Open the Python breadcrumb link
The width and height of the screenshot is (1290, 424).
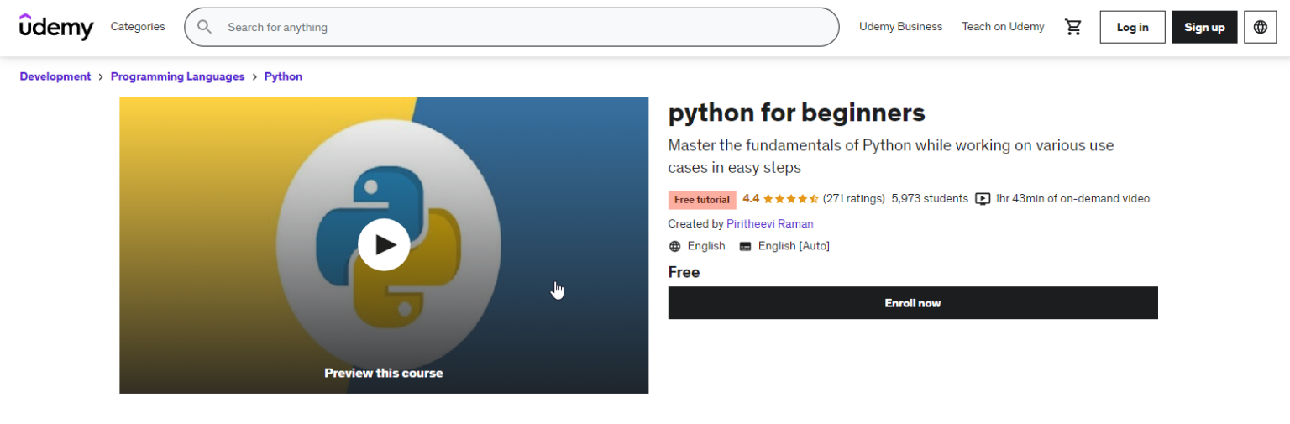click(x=283, y=76)
